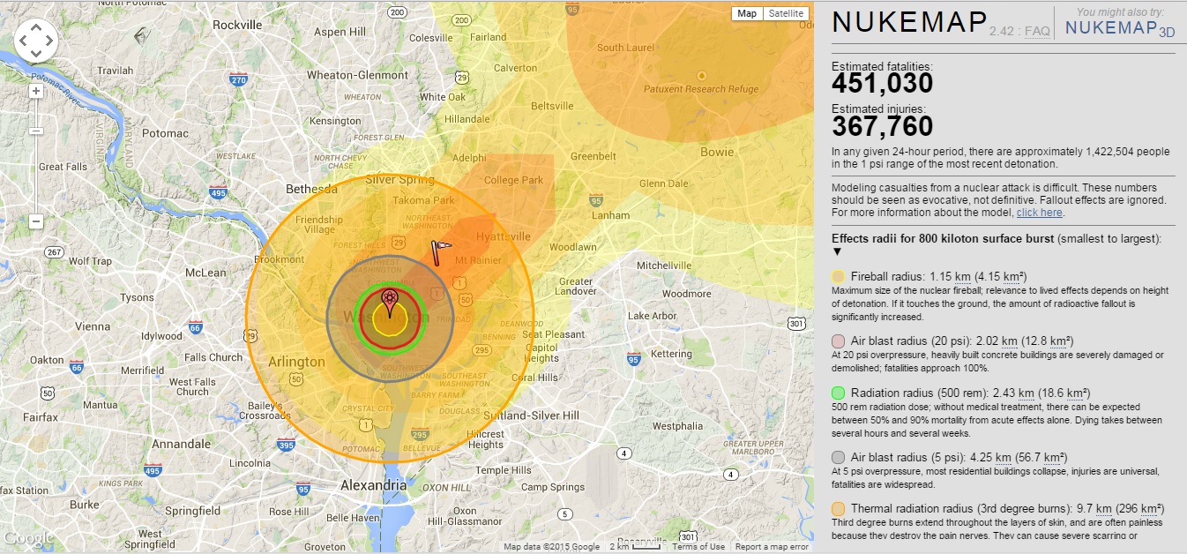
Task: Click the estimated fatalities number 451,030
Action: point(883,83)
